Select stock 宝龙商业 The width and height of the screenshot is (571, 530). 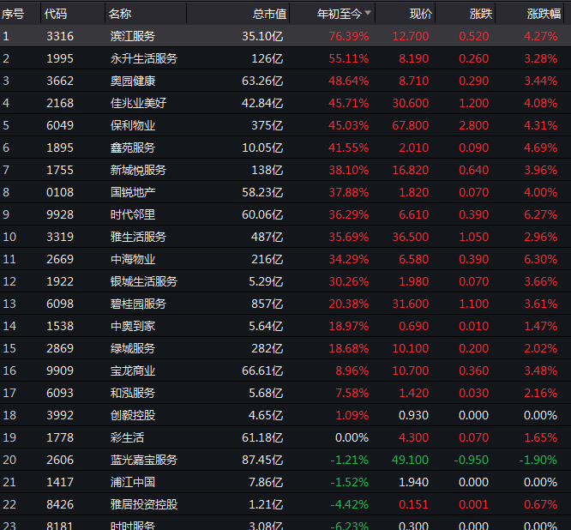[x=133, y=370]
